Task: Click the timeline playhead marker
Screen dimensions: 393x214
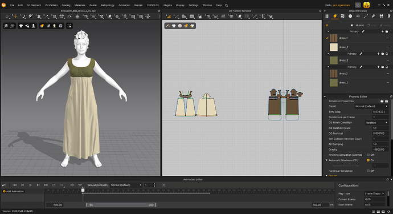Action: (x=83, y=190)
